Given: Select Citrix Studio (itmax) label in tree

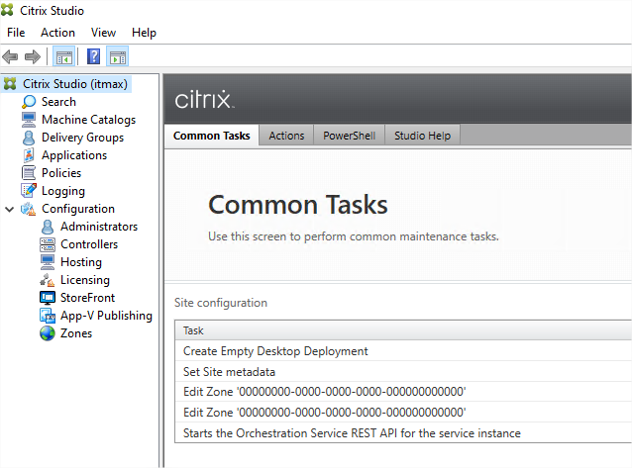Looking at the screenshot, I should [75, 84].
